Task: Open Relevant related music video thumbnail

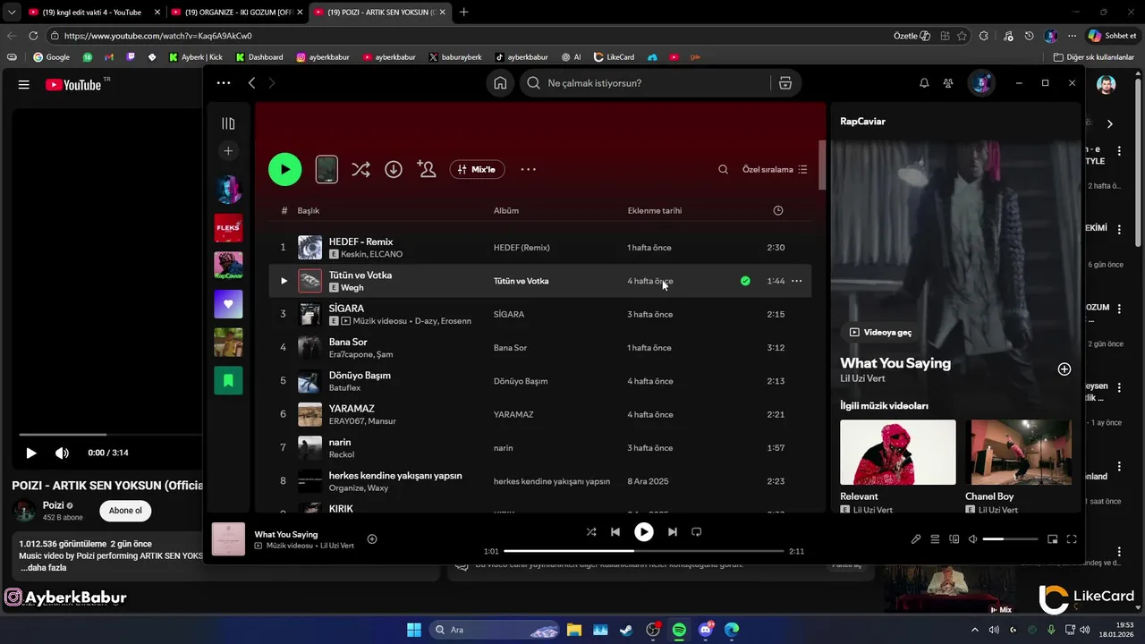Action: (898, 453)
